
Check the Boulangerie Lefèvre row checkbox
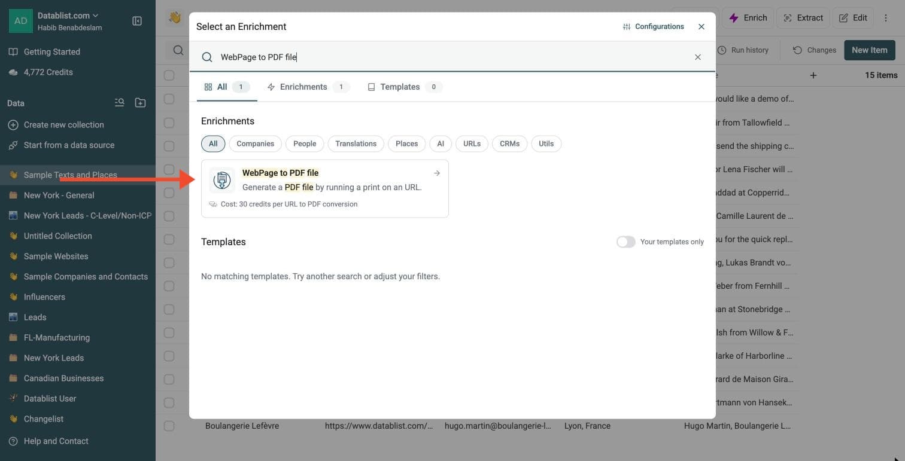click(169, 426)
